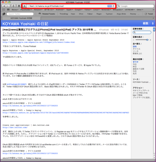Go forward with the forward arrow button
This screenshot has width=156, height=162.
click(8, 6)
